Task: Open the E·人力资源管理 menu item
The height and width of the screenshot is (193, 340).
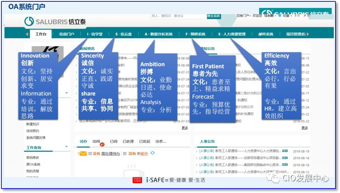Action: (x=232, y=34)
